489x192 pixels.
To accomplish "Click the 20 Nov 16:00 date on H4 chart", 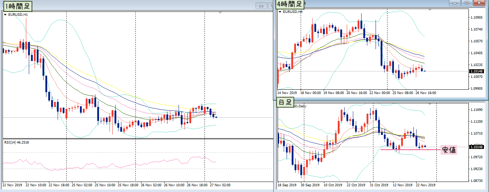I will pos(356,93).
